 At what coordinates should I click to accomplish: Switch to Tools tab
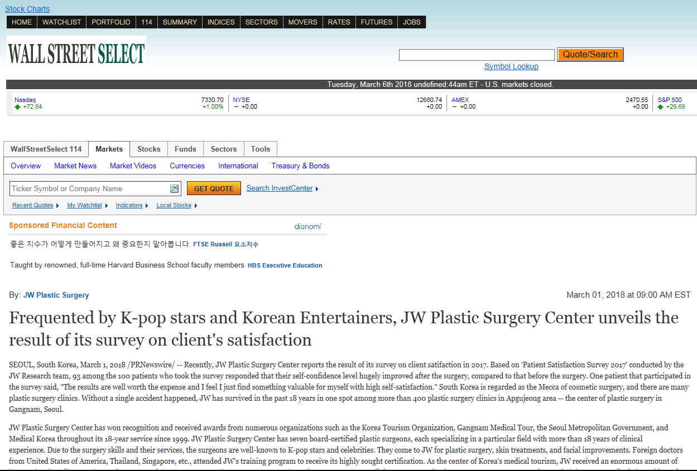tap(261, 149)
